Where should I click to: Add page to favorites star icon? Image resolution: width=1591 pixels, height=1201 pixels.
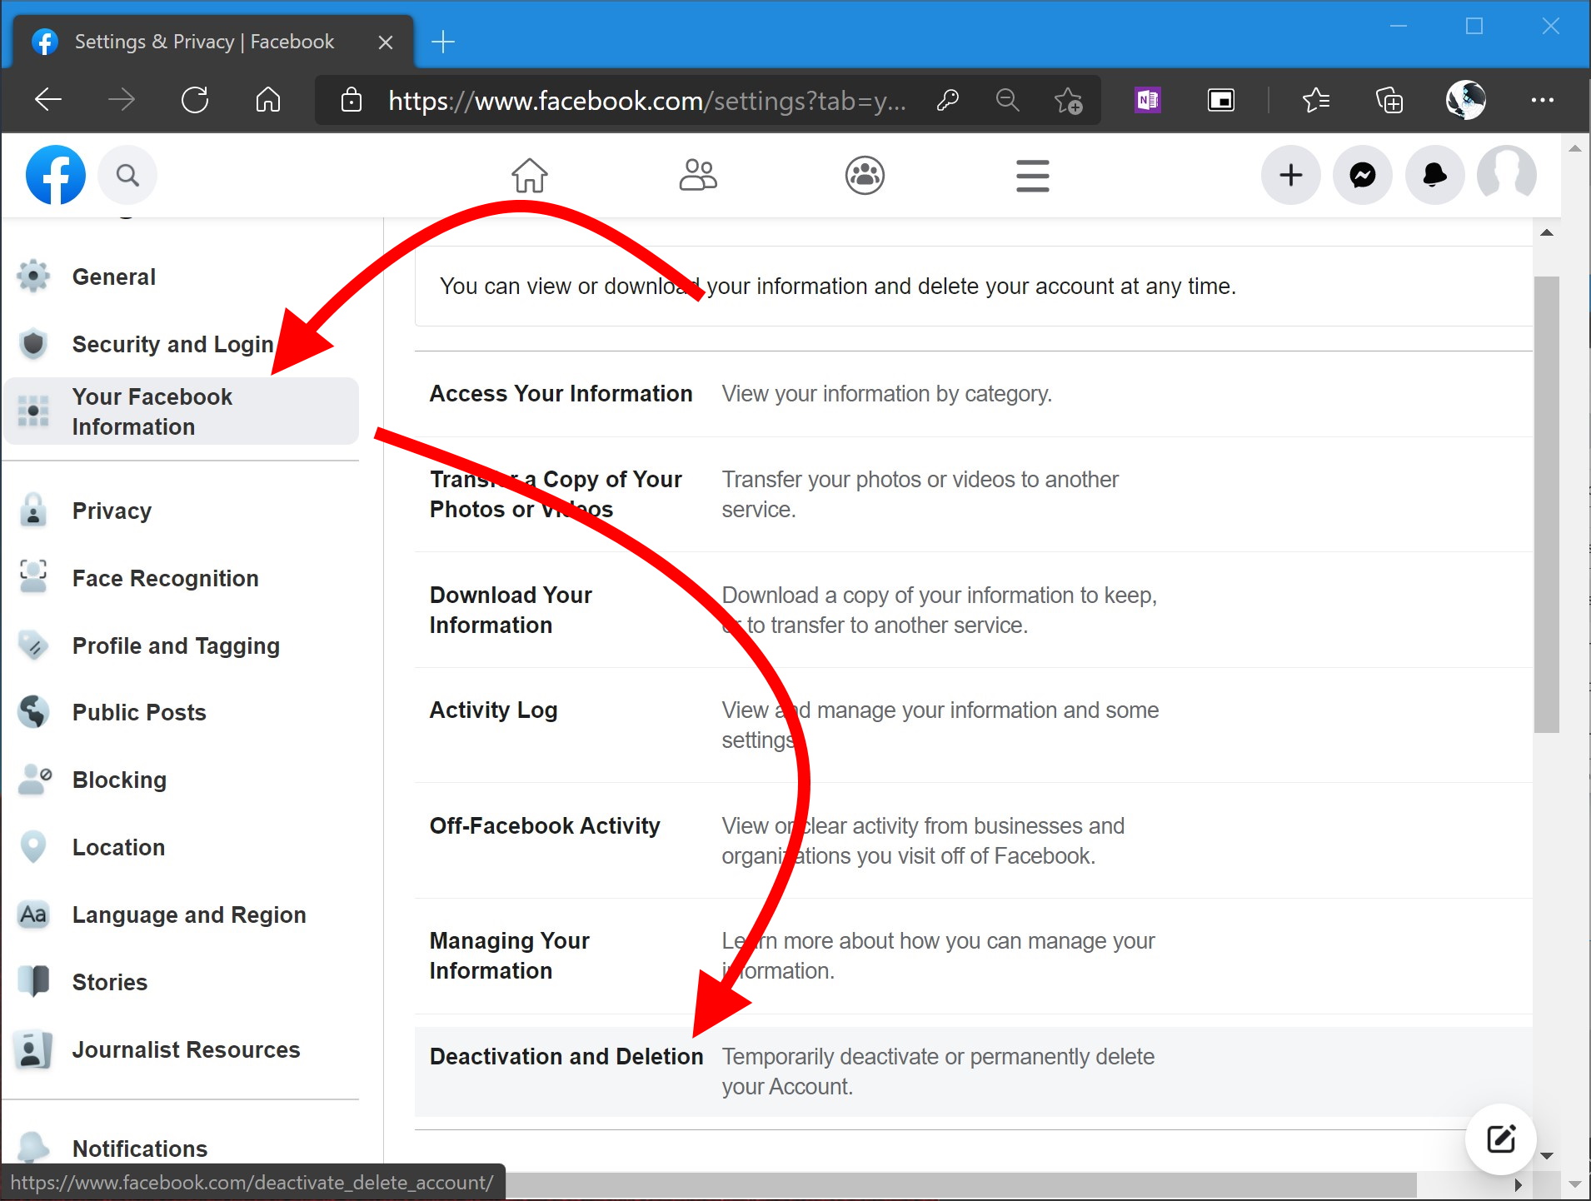tap(1068, 101)
